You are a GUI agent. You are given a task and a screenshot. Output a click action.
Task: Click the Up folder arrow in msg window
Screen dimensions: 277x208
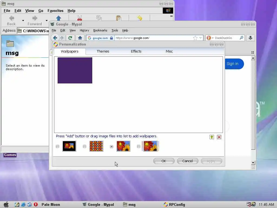click(58, 18)
